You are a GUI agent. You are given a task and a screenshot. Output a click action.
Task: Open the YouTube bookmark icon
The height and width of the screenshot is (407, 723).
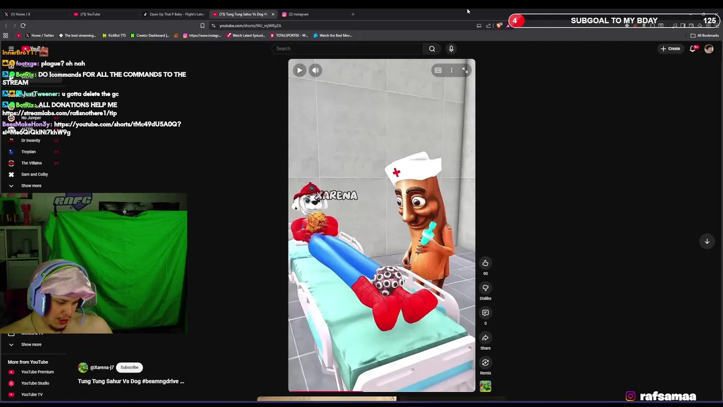pyautogui.click(x=19, y=36)
